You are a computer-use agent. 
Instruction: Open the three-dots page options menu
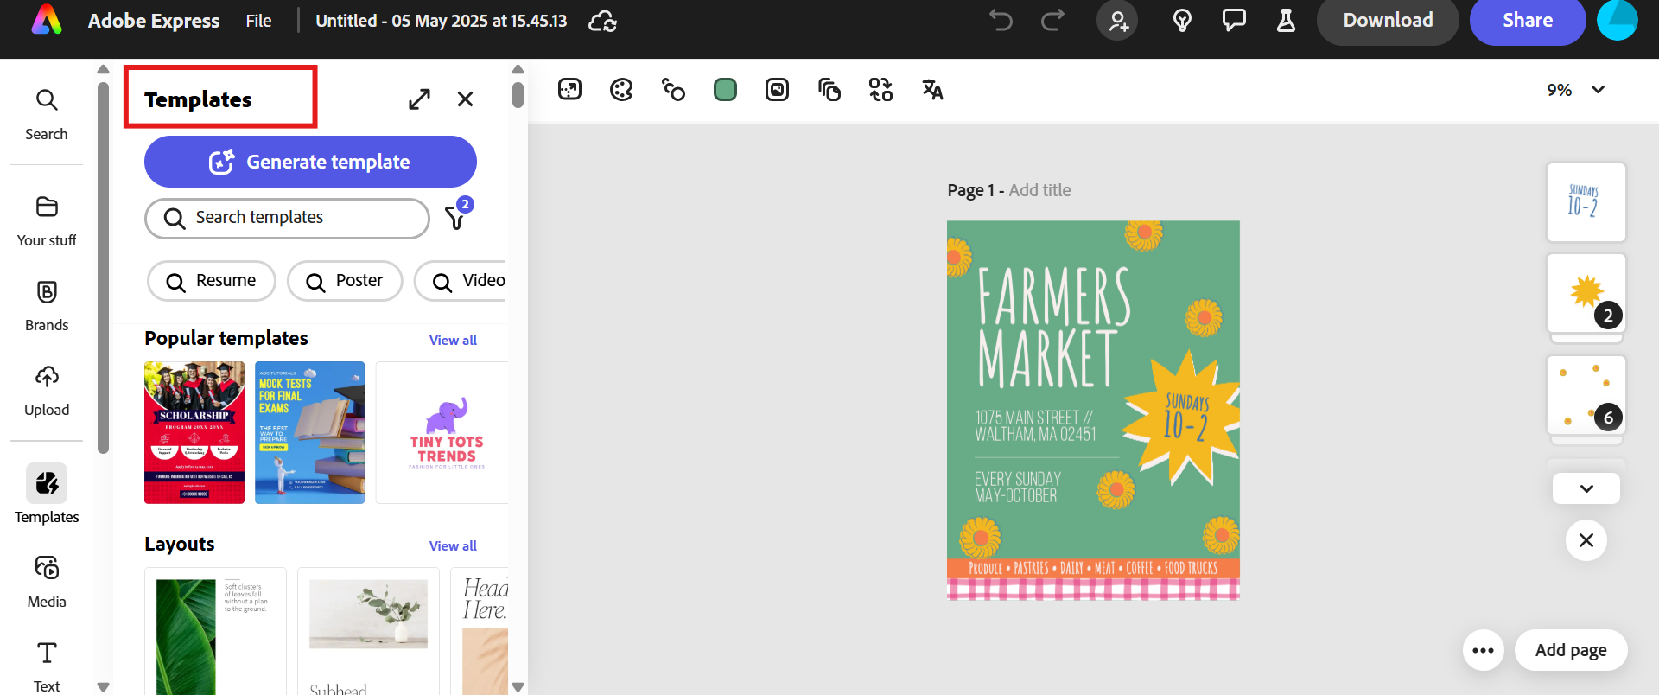(1483, 651)
